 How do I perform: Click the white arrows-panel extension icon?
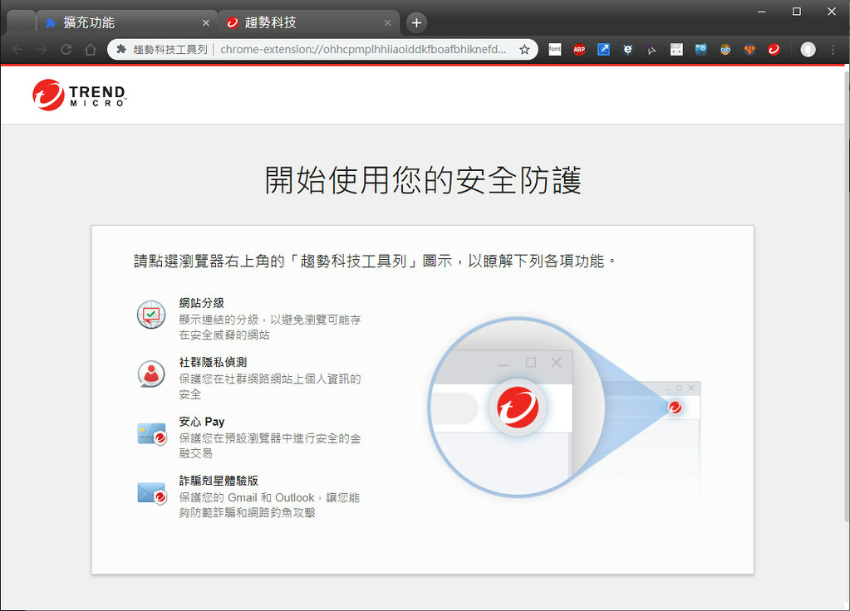[x=676, y=50]
